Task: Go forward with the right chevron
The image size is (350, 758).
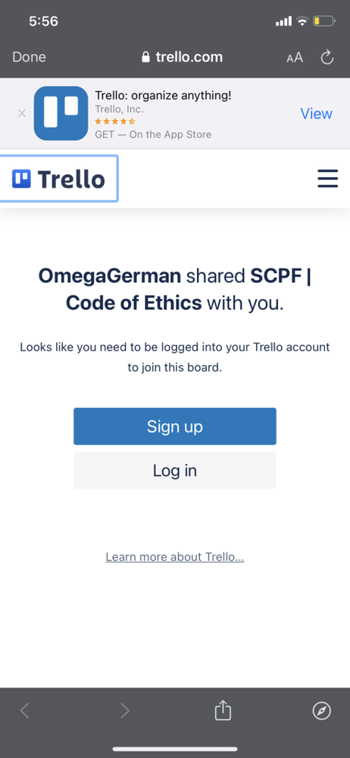Action: click(x=125, y=711)
